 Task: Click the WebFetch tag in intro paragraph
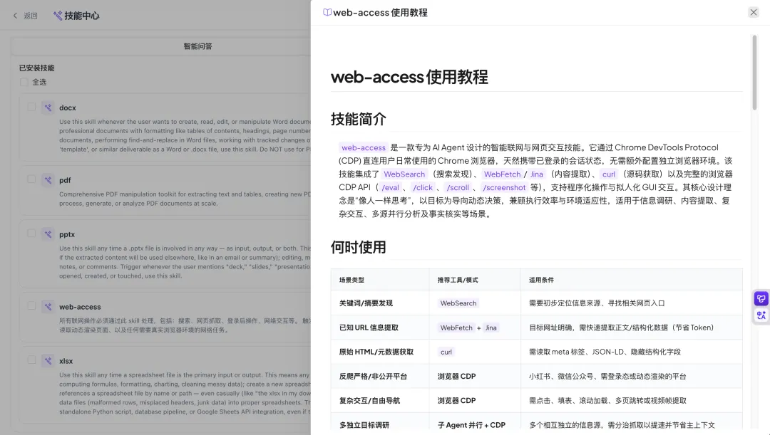pyautogui.click(x=502, y=174)
